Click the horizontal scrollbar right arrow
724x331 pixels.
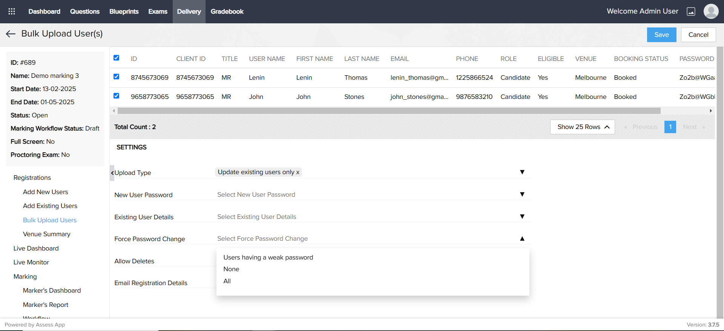point(711,111)
